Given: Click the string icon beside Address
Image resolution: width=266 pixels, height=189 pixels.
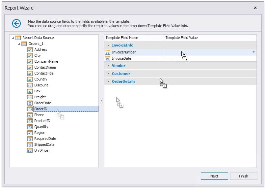Looking at the screenshot, I should [x=30, y=49].
